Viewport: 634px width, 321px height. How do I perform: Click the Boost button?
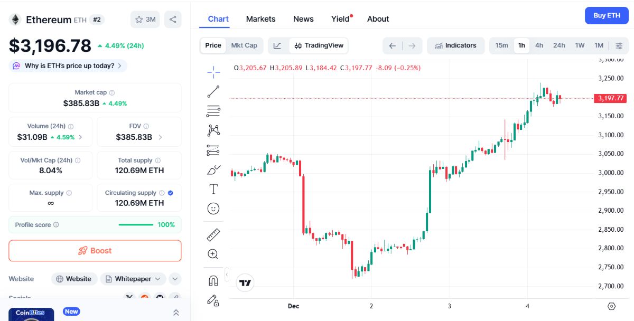(95, 251)
